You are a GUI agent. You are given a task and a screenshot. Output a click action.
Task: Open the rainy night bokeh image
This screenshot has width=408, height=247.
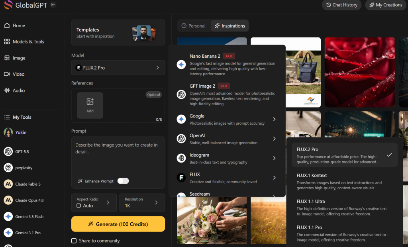click(360, 124)
